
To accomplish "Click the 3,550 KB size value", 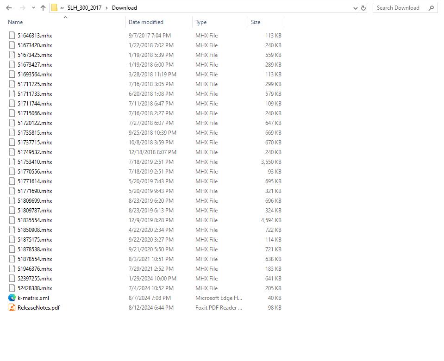I will click(x=271, y=162).
